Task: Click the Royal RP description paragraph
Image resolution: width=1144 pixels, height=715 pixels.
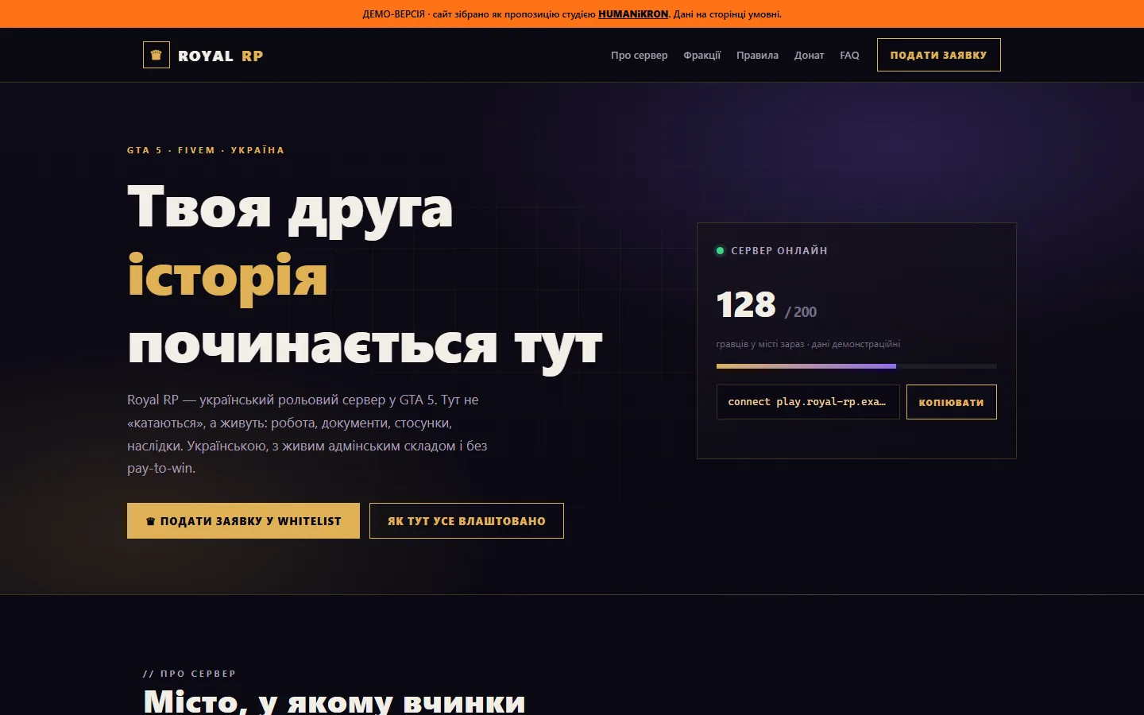Action: coord(307,434)
